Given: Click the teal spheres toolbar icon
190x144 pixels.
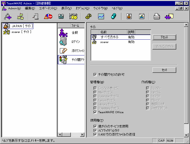Looking at the screenshot, I should (113, 16).
